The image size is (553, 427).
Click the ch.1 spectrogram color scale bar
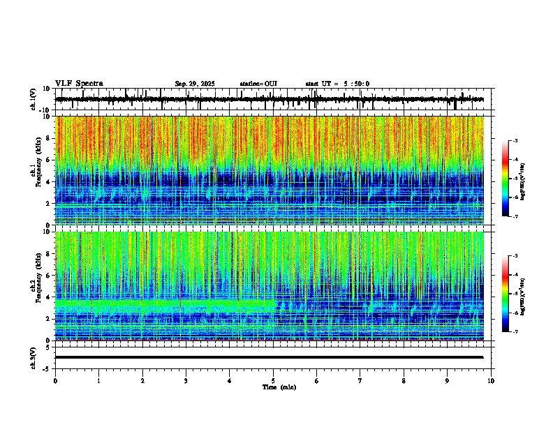506,179
